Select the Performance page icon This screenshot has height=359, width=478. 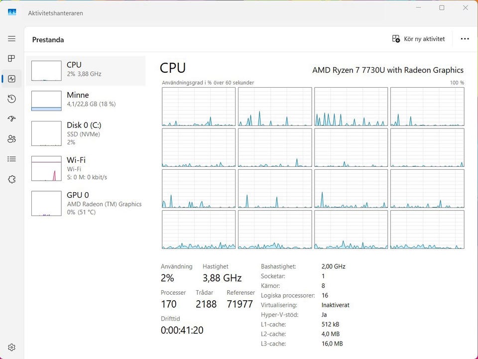[11, 79]
